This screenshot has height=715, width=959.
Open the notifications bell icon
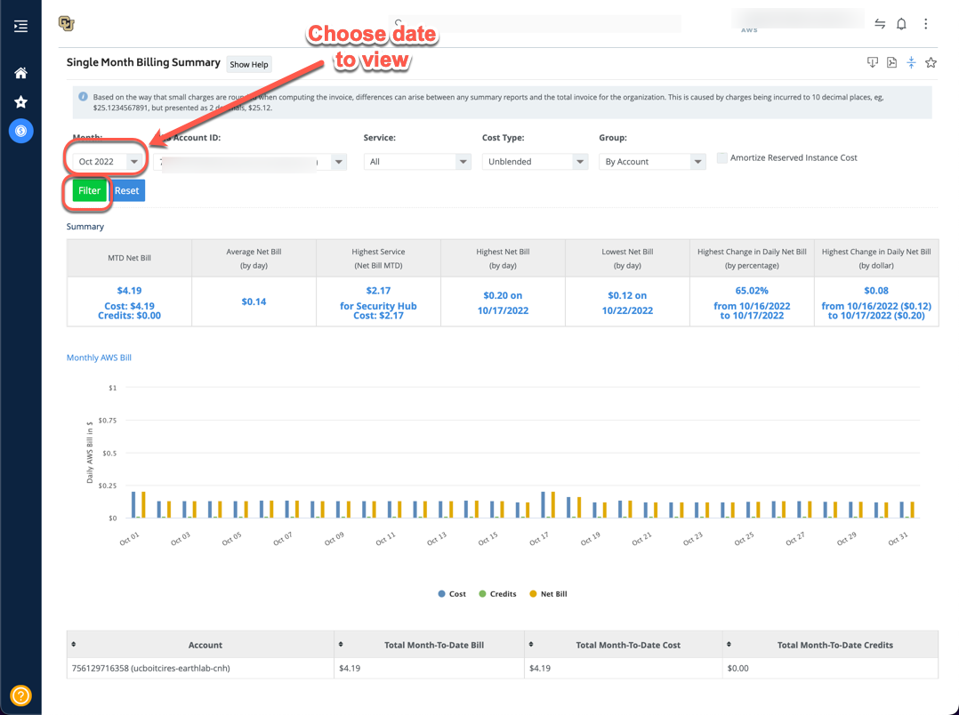pyautogui.click(x=901, y=24)
